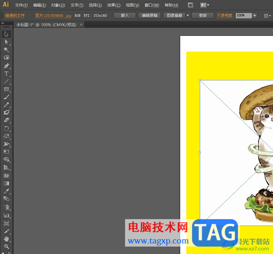Select the Eyedropper tool
The width and height of the screenshot is (273, 254).
tap(6, 191)
